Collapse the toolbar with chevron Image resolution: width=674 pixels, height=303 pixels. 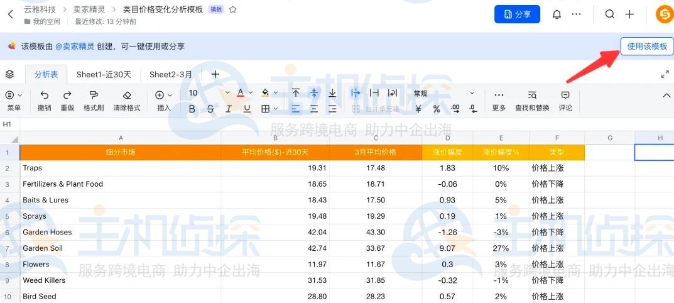[666, 95]
